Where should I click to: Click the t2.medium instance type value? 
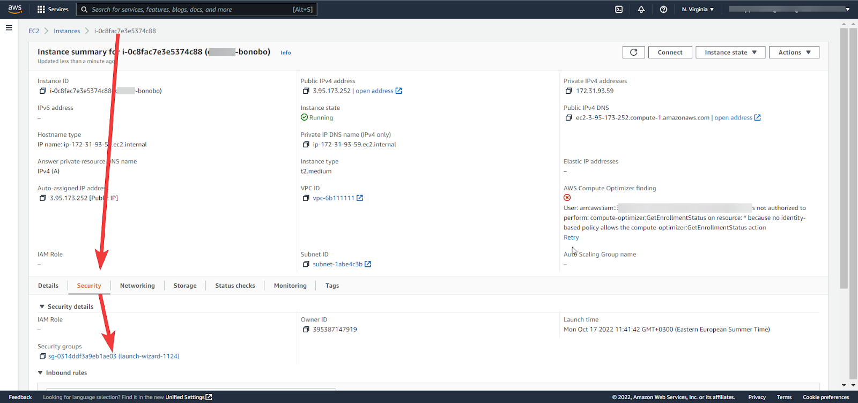coord(316,171)
